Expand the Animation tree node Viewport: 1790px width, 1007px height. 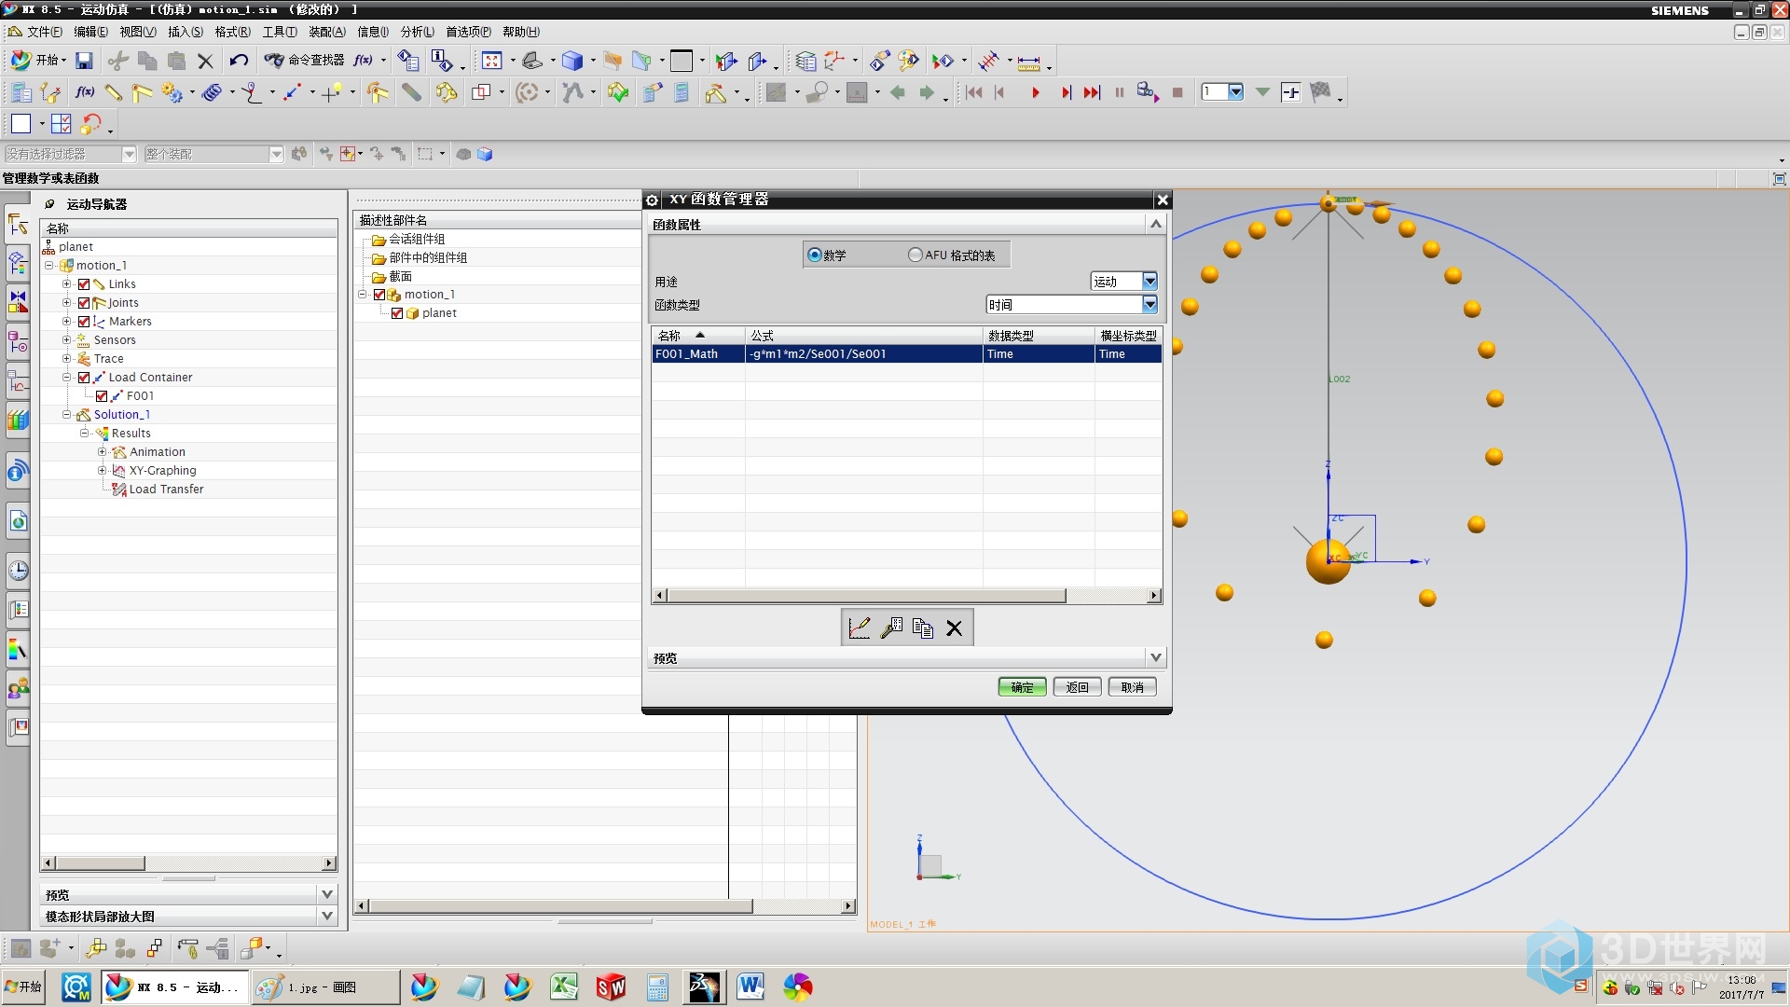coord(103,452)
